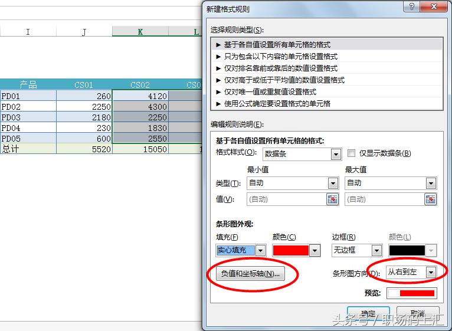Click cell PD01
The height and width of the screenshot is (331, 452).
[x=28, y=96]
